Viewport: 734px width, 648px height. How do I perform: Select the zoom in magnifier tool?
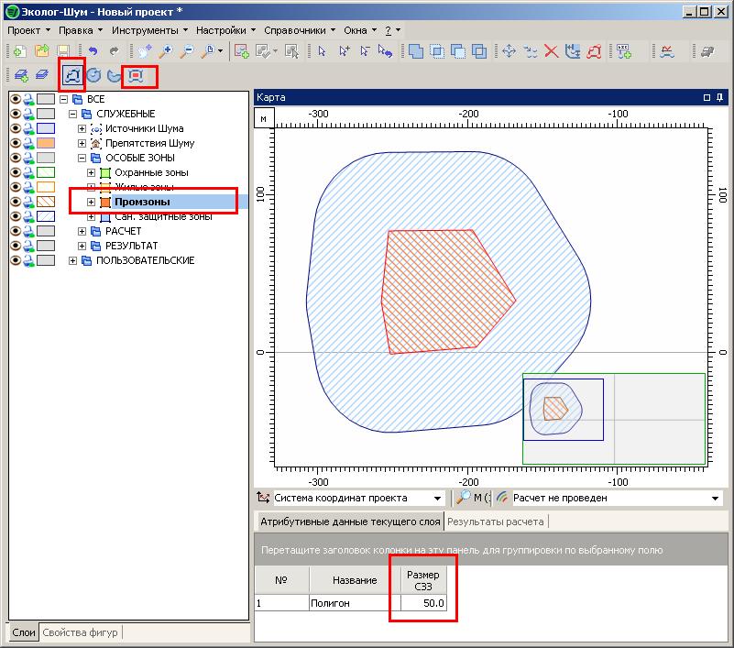(166, 52)
